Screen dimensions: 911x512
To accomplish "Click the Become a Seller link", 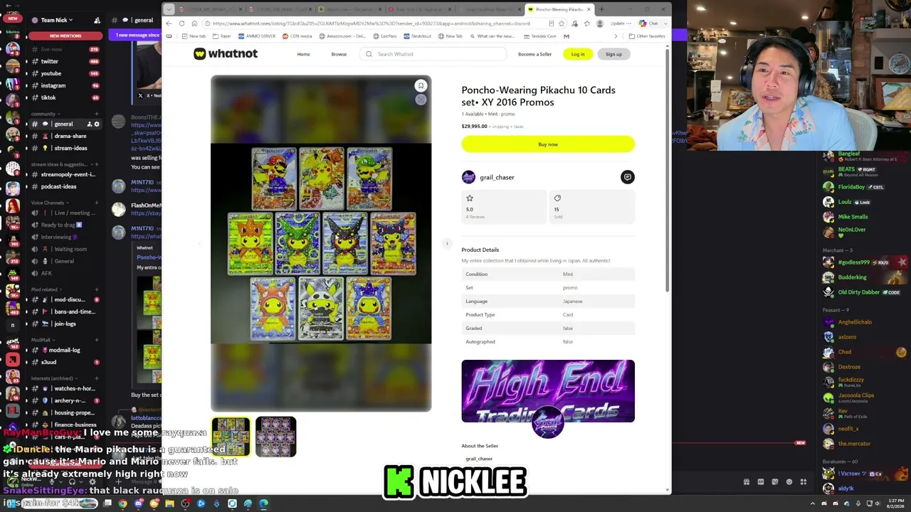I will (x=535, y=54).
